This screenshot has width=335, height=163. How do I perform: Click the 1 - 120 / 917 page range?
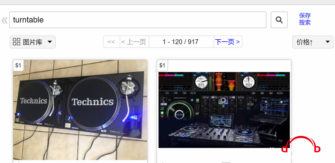[181, 42]
